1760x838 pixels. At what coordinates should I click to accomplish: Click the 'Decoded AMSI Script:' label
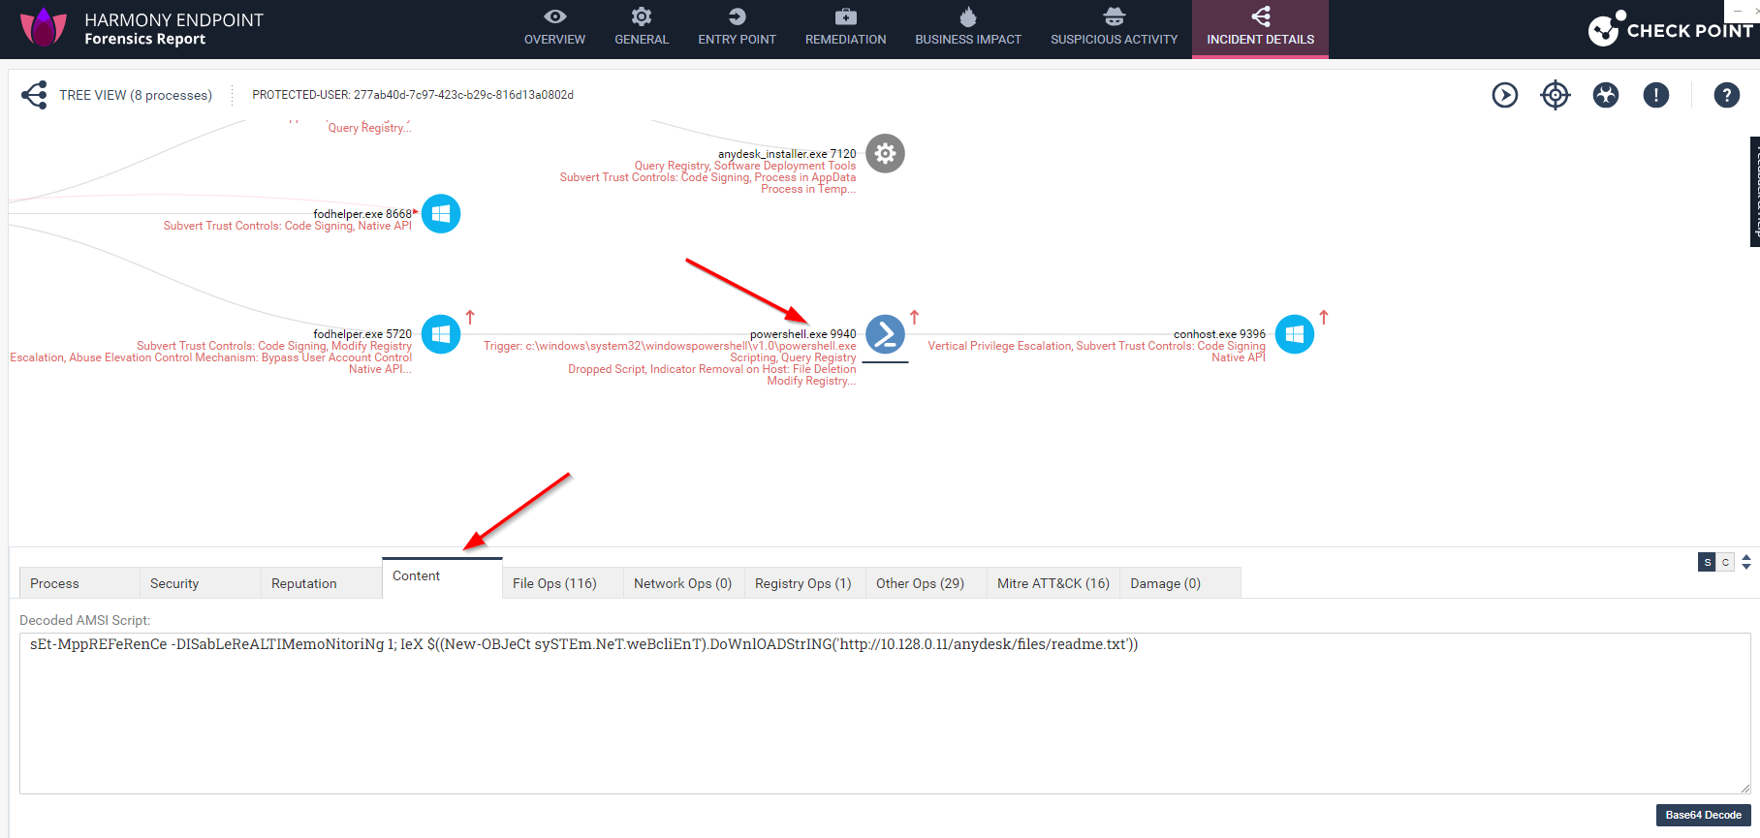click(x=85, y=620)
